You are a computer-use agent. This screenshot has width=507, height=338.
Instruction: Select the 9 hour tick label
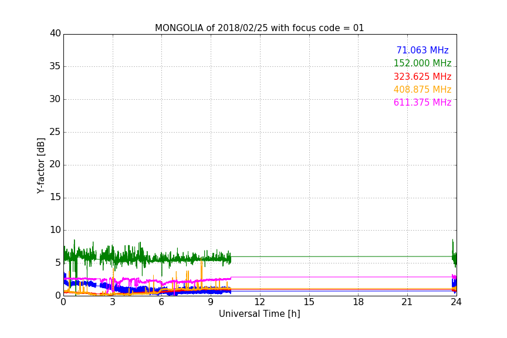(211, 302)
